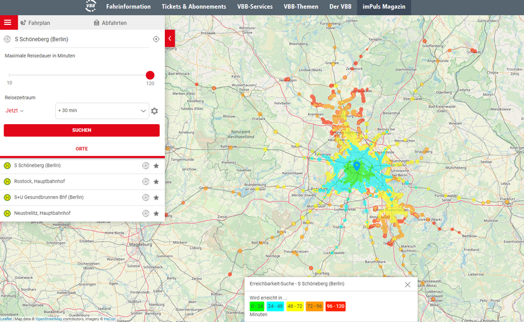524x322 pixels.
Task: Click Magdeburg city label on map
Action: [141, 245]
